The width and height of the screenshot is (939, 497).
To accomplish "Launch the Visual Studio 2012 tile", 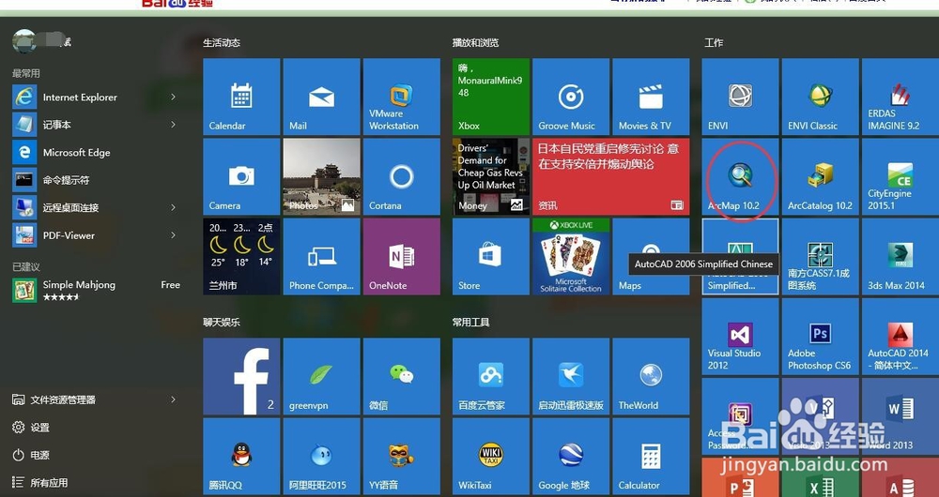I will [740, 337].
